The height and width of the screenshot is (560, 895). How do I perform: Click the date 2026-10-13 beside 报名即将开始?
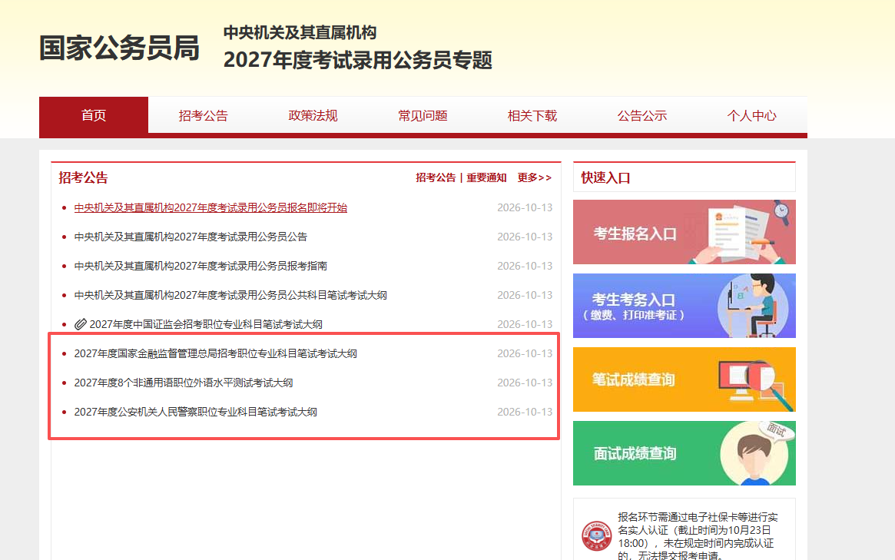pos(525,207)
